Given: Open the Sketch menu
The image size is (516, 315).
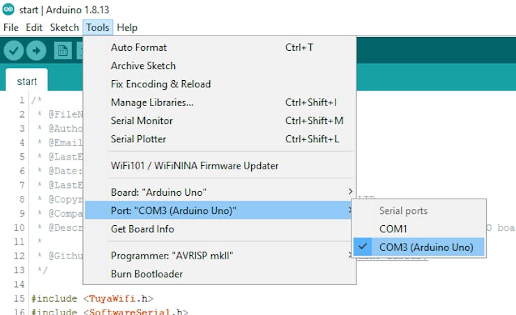Looking at the screenshot, I should click(x=64, y=27).
